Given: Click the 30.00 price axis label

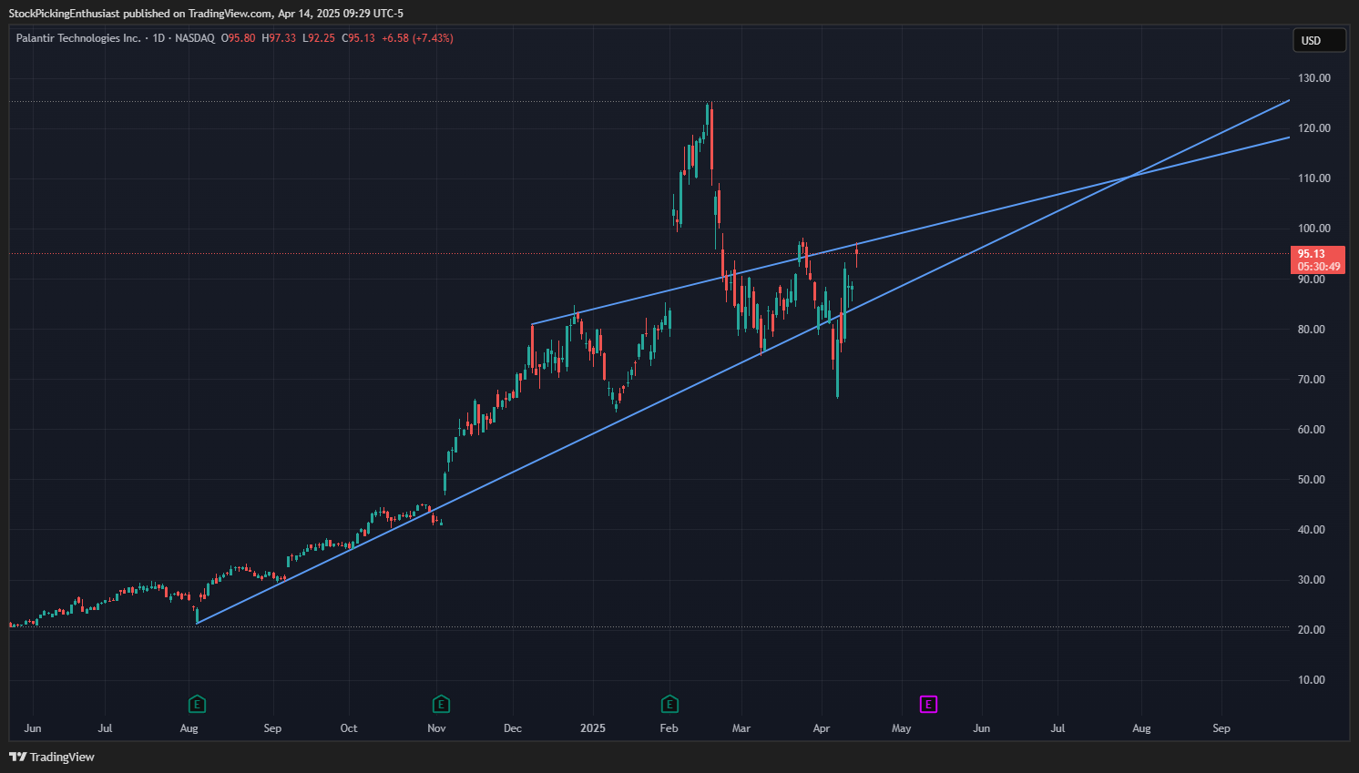Looking at the screenshot, I should [1312, 580].
